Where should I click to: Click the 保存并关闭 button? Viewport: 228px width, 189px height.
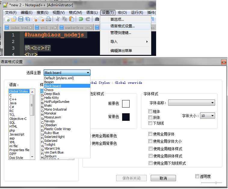[131, 178]
